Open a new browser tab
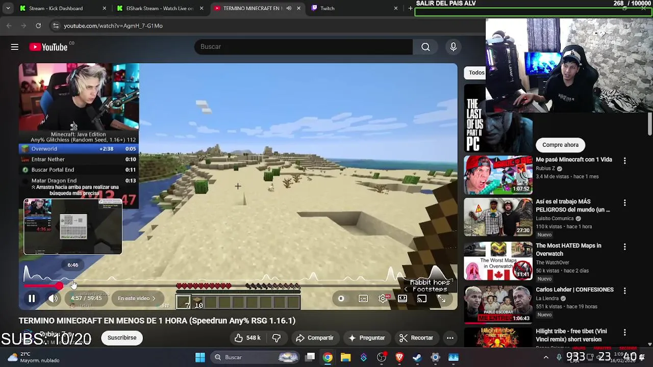This screenshot has width=653, height=367. point(410,9)
